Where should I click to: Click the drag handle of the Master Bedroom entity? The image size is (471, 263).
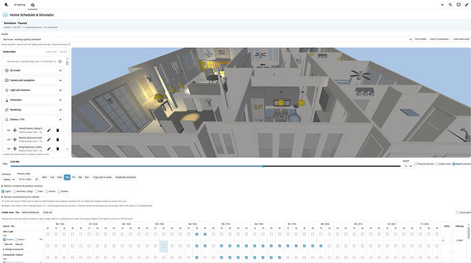pos(9,139)
